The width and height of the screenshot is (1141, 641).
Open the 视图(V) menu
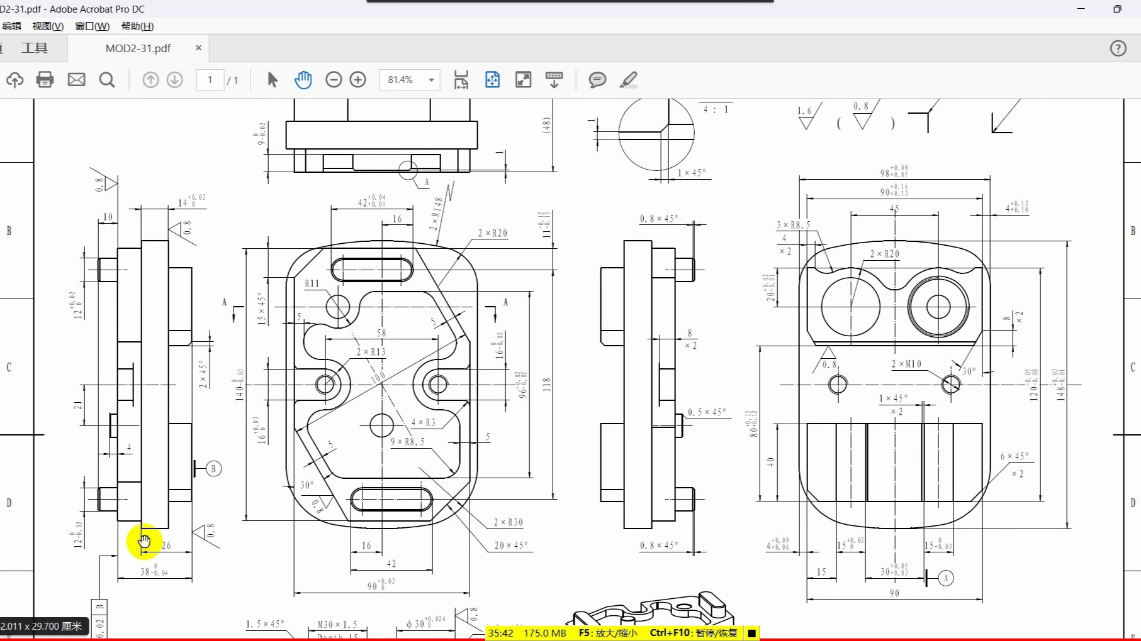(48, 26)
